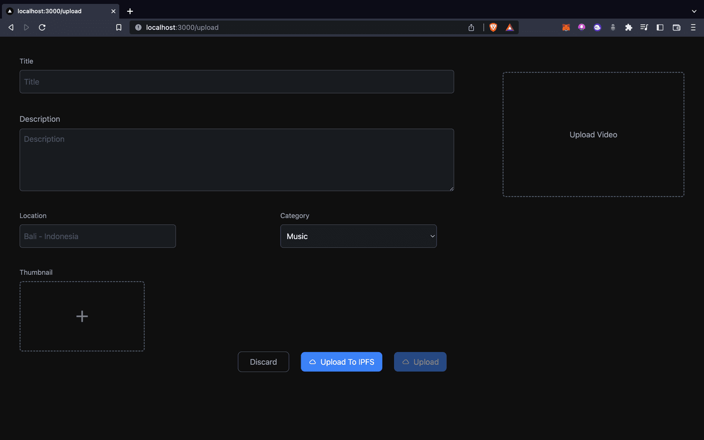Screen dimensions: 704x440
Task: Expand the tab search chevron
Action: tap(694, 11)
